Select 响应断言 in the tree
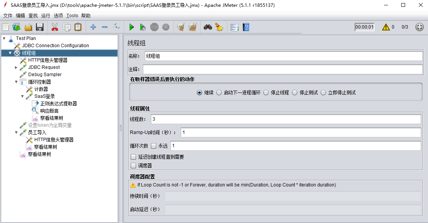 (x=49, y=111)
